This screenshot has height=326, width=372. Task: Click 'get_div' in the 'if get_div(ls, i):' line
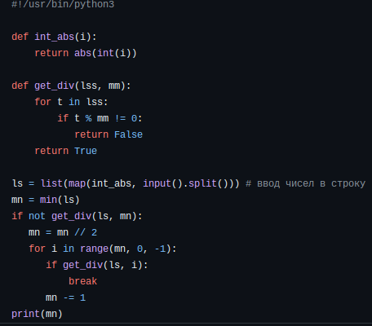pyautogui.click(x=83, y=265)
